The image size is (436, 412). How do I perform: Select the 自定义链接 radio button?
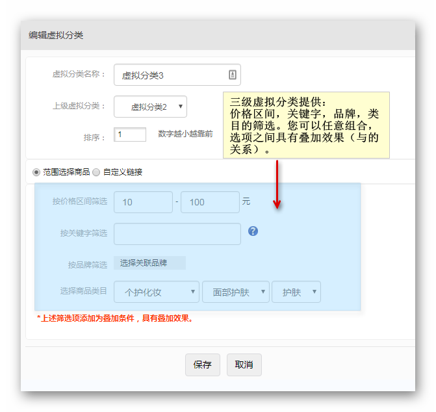[96, 172]
